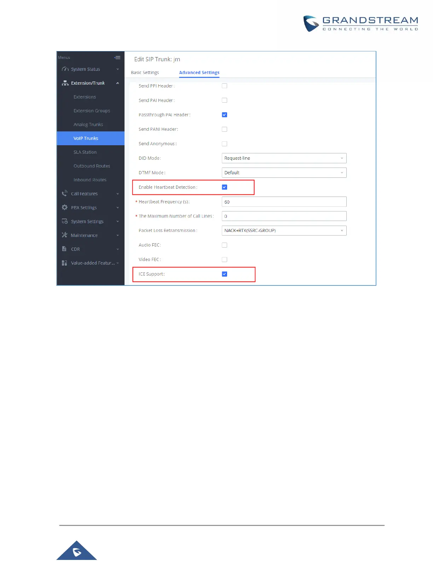This screenshot has width=433, height=561.
Task: Click the DID Mode label
Action: click(x=150, y=158)
